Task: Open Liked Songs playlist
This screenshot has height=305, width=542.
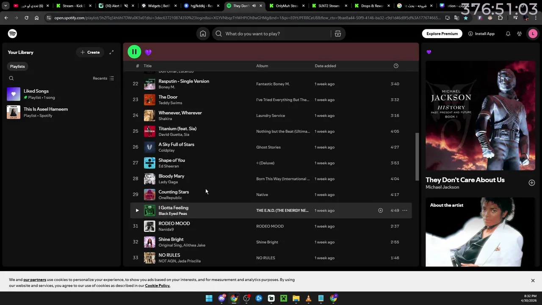Action: 61,94
